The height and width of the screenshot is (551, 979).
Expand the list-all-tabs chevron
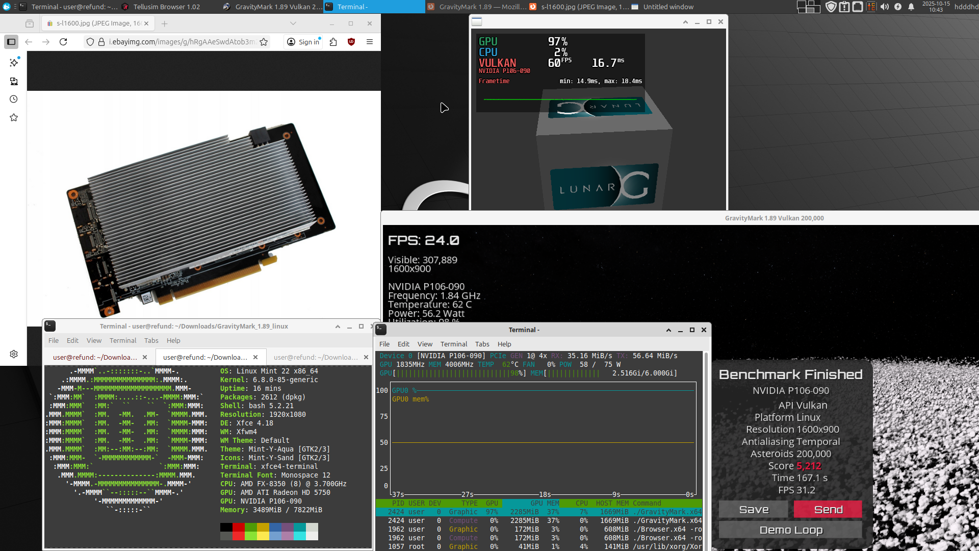point(293,23)
